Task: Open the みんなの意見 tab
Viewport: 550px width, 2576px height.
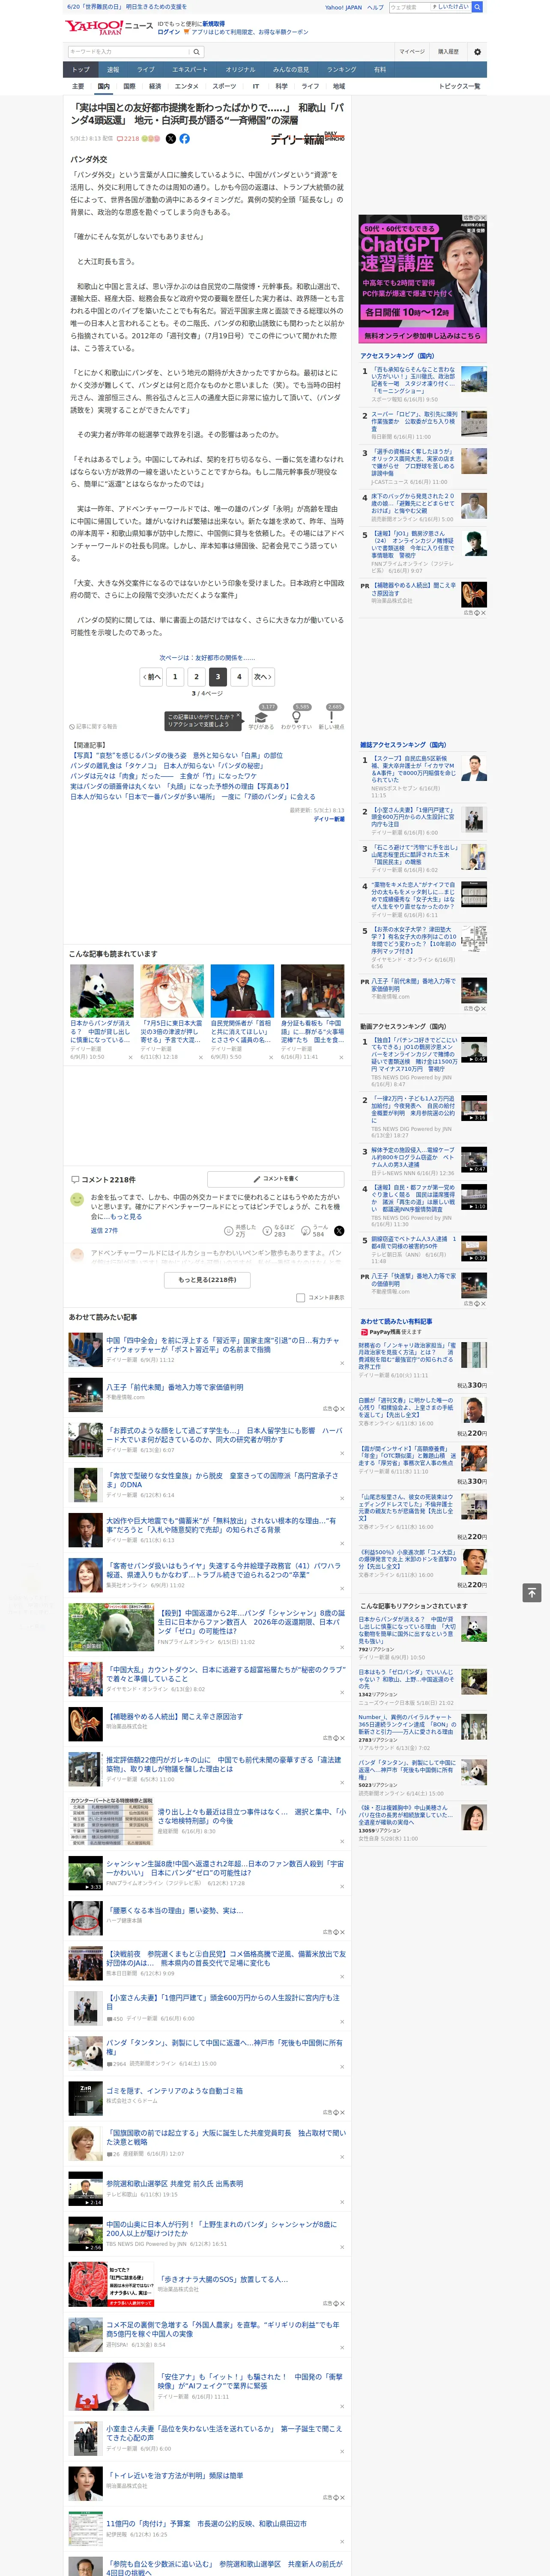Action: (x=291, y=69)
